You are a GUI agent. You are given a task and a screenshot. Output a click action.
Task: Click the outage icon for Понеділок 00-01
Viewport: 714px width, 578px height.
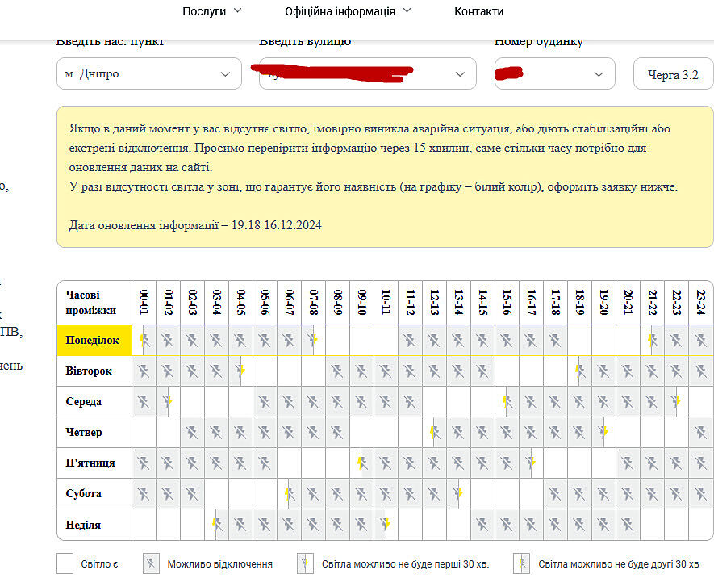click(x=144, y=341)
